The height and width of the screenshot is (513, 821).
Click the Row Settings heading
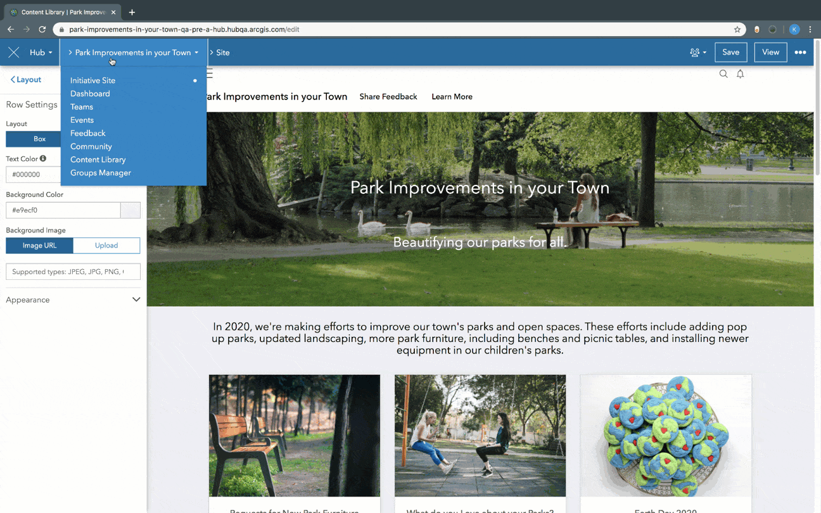point(32,104)
